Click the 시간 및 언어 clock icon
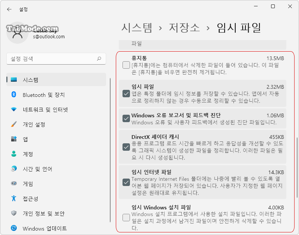Screen dimensions: 299x235 (x=14, y=169)
